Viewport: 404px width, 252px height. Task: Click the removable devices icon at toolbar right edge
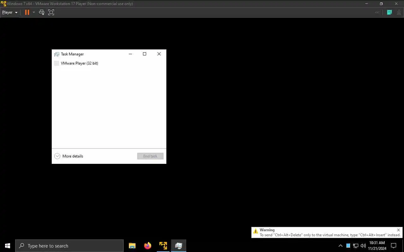point(399,12)
